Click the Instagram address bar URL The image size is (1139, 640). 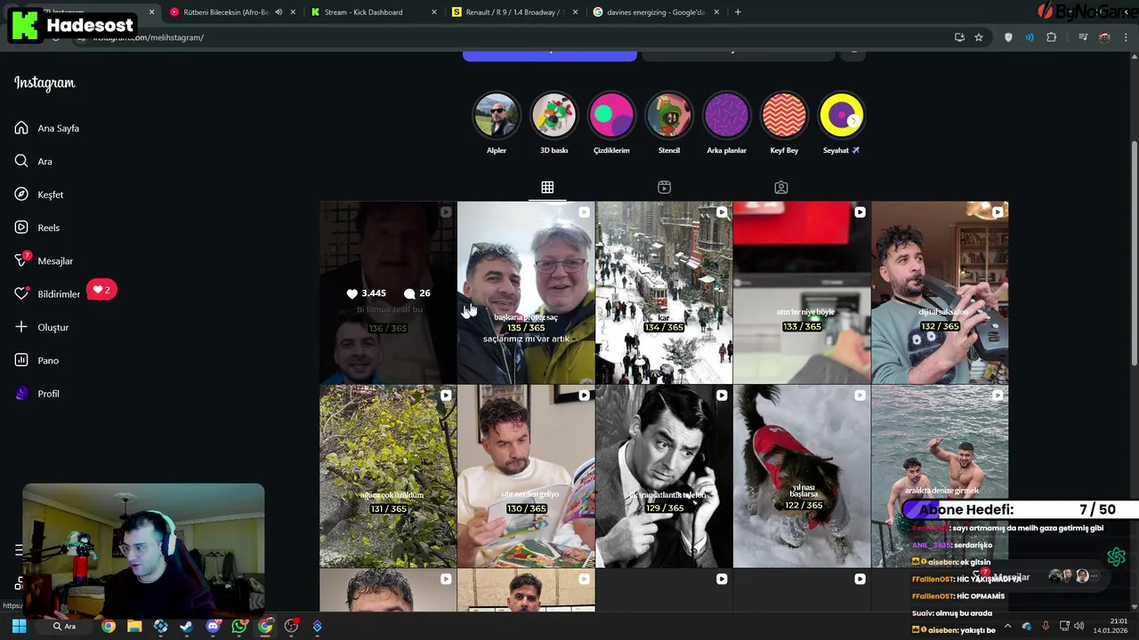(x=148, y=37)
